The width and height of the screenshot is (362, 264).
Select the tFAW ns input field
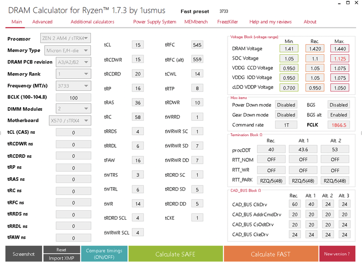point(73,238)
